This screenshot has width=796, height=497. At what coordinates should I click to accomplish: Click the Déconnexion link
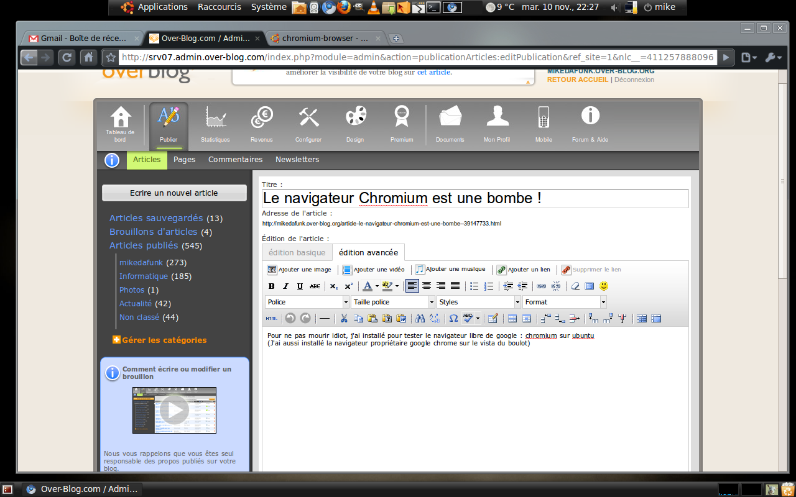pos(634,80)
